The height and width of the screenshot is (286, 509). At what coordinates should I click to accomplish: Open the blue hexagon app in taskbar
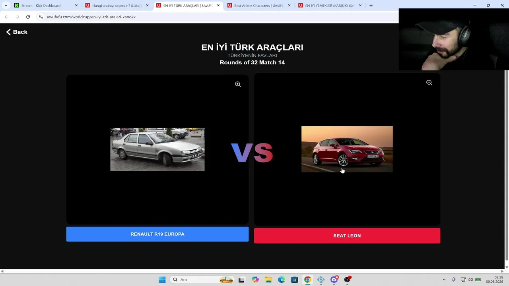(321, 280)
